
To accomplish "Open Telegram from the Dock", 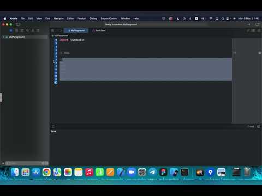I will click(153, 172).
